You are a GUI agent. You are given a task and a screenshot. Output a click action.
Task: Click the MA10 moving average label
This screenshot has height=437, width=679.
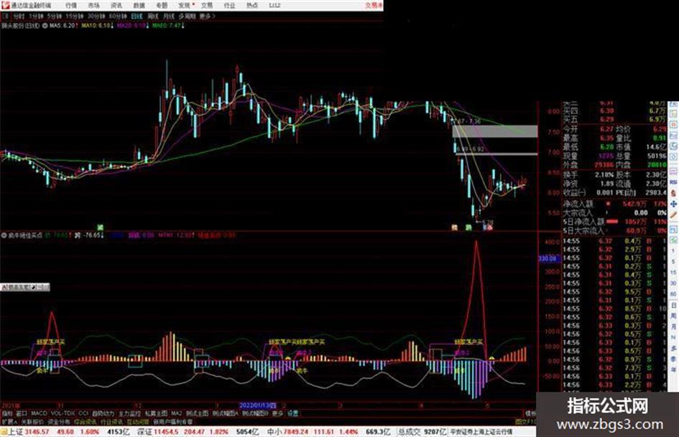(96, 26)
